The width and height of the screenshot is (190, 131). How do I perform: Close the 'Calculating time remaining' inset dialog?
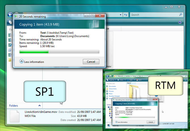[x=155, y=99]
